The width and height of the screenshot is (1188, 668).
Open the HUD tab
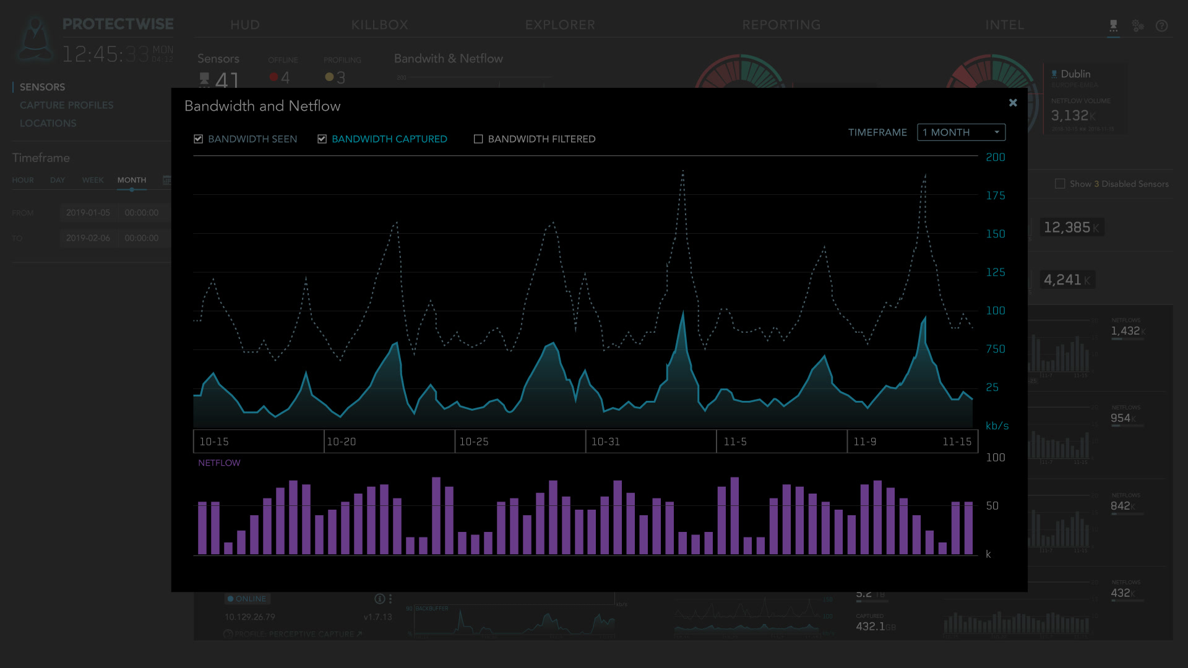coord(245,25)
